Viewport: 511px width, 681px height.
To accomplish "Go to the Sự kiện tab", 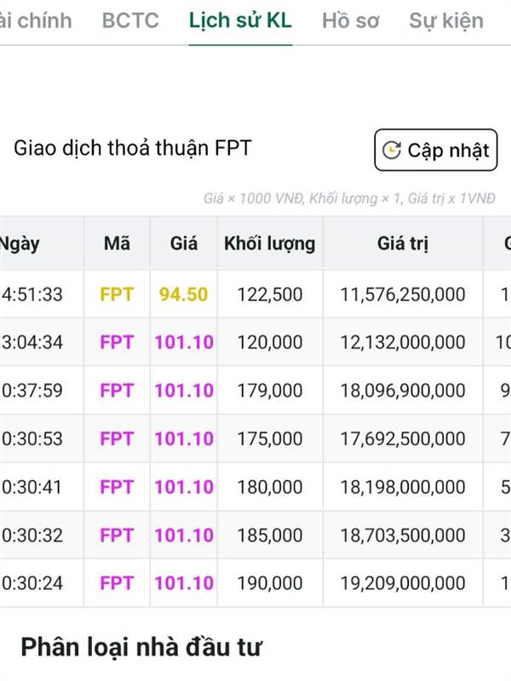I will [445, 20].
